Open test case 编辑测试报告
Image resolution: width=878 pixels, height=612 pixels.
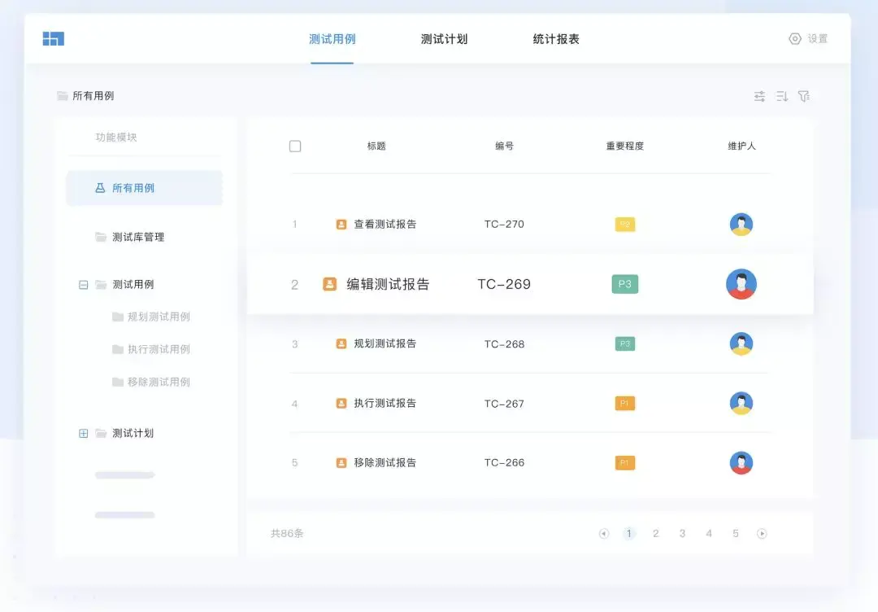click(x=388, y=284)
